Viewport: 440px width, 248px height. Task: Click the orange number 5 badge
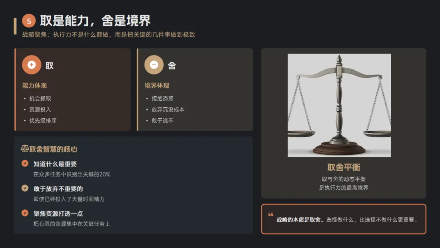(x=29, y=21)
